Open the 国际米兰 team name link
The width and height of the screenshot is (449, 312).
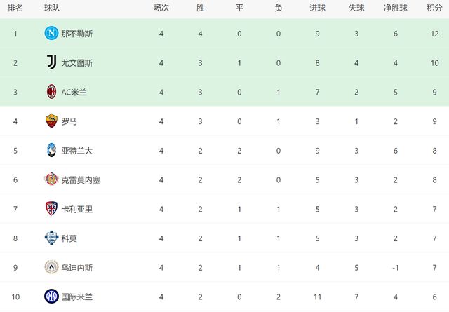point(76,297)
